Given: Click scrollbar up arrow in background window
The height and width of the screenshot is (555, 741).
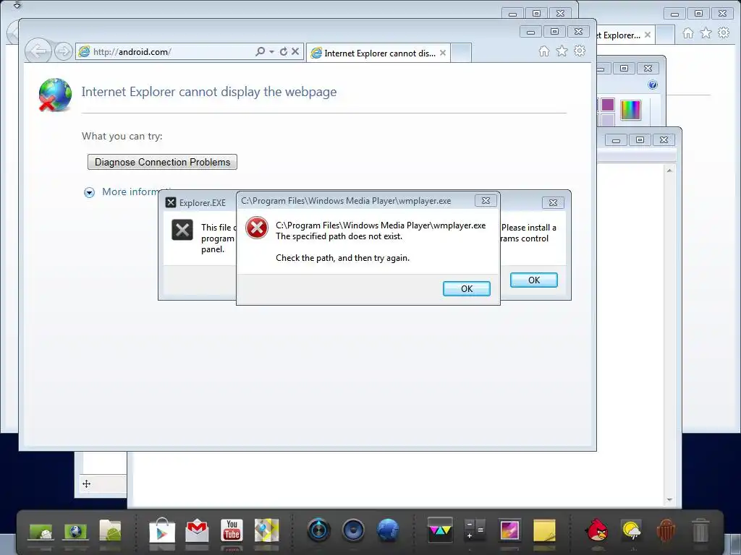Looking at the screenshot, I should coord(669,171).
